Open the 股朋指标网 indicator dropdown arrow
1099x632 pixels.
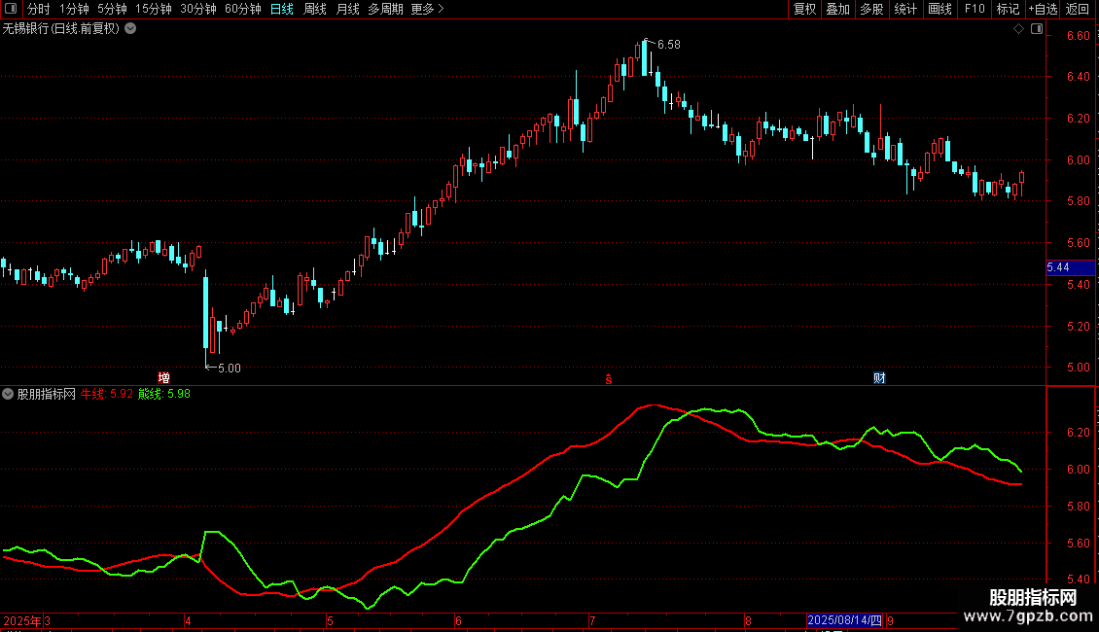click(x=8, y=395)
